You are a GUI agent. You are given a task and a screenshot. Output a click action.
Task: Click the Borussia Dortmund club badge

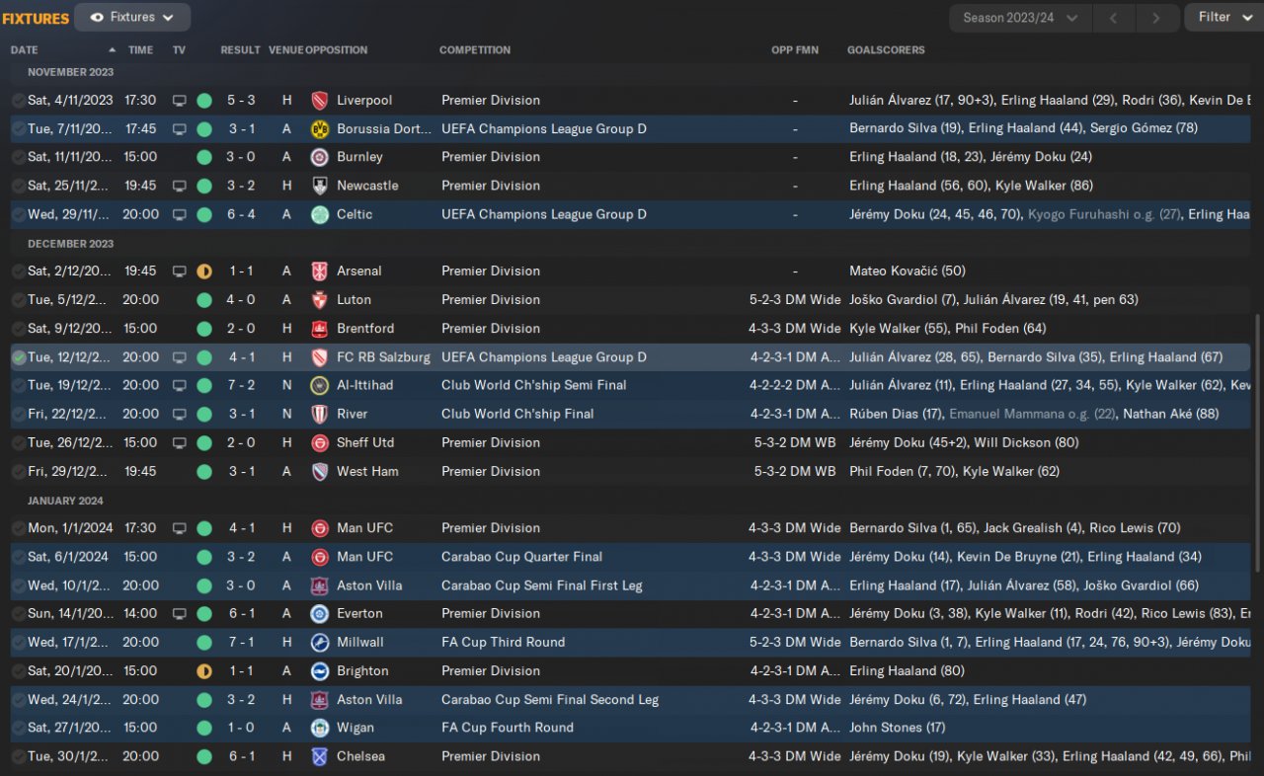point(319,128)
